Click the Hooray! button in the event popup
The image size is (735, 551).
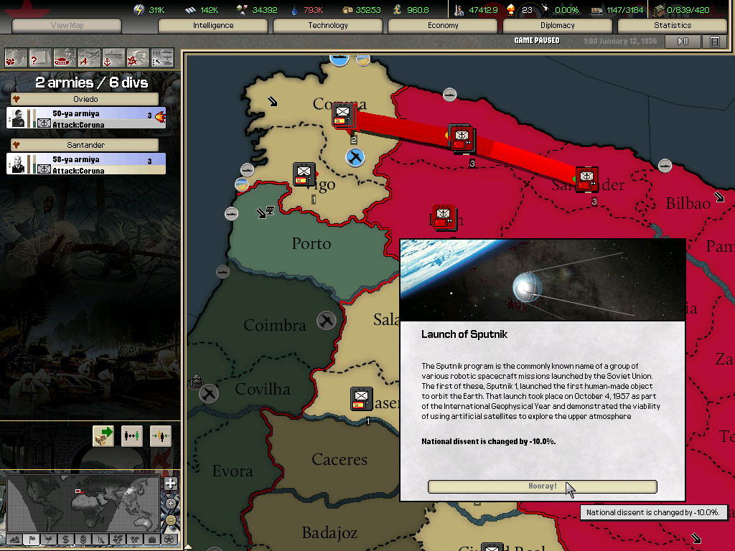(x=542, y=486)
